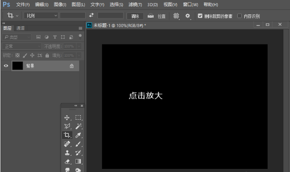
Task: Select the Gradient tool
Action: coord(78,161)
